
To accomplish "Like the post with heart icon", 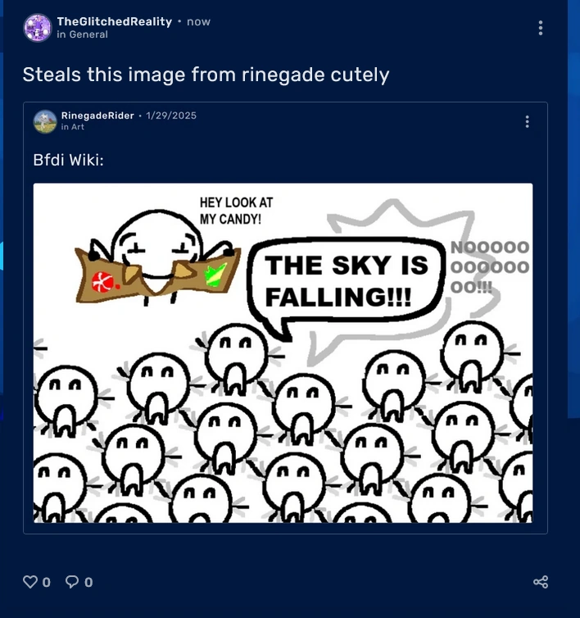I will (x=30, y=582).
